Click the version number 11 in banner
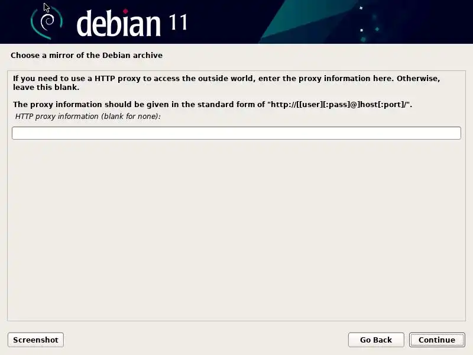The height and width of the screenshot is (355, 473). [178, 22]
